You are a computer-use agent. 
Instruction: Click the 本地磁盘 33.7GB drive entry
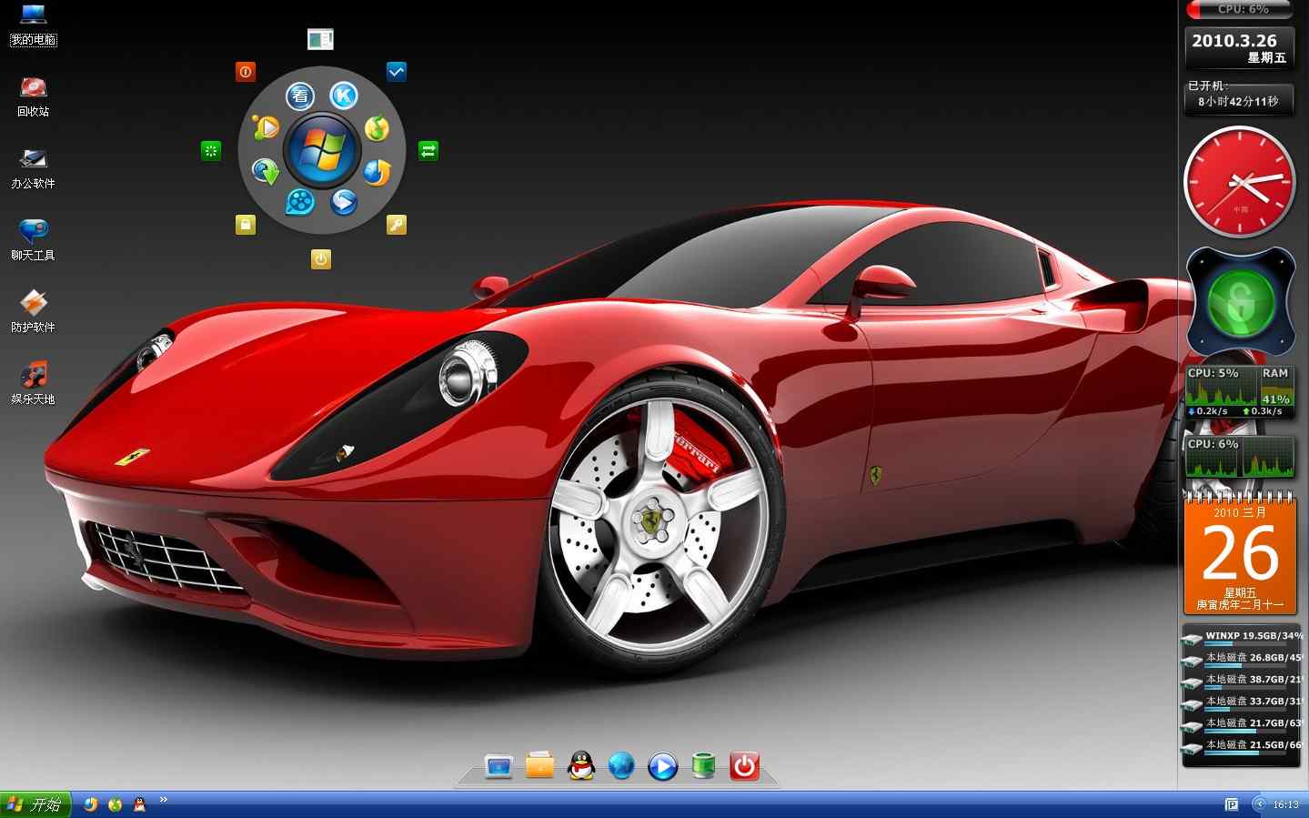1243,703
